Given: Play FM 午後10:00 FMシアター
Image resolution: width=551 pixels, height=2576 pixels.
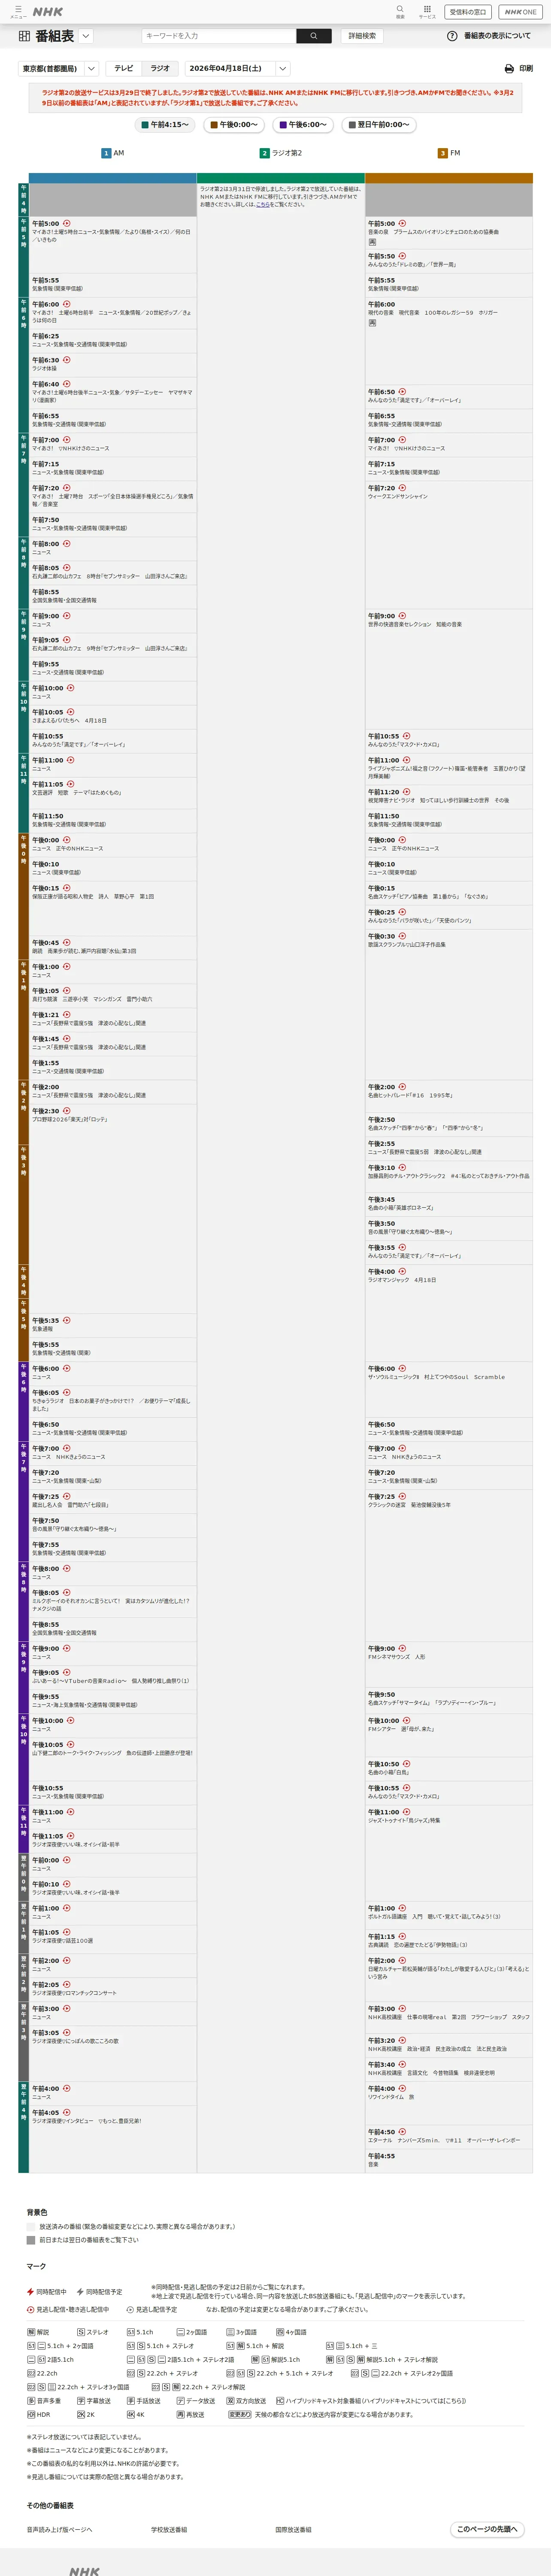Looking at the screenshot, I should click(406, 1721).
